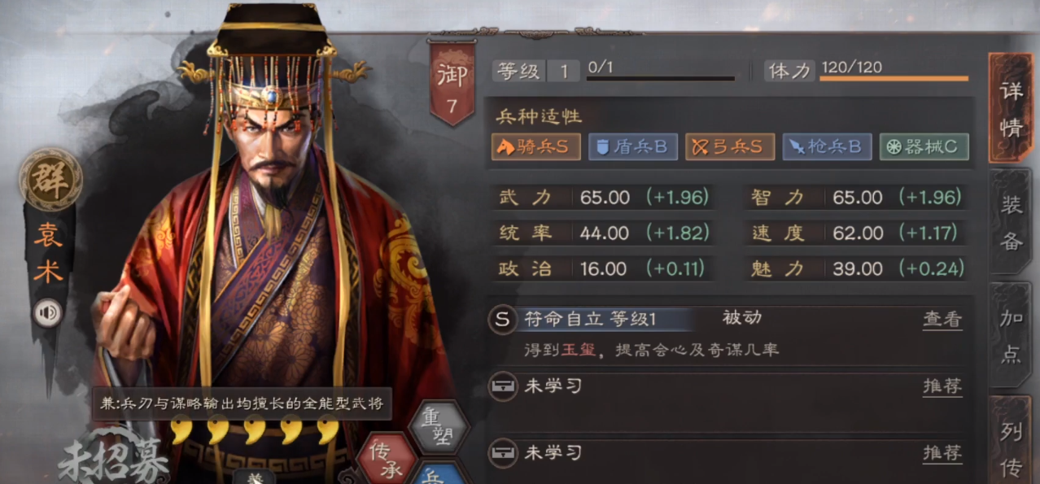Tap the second empty skill slot icon
1040x484 pixels.
502,452
